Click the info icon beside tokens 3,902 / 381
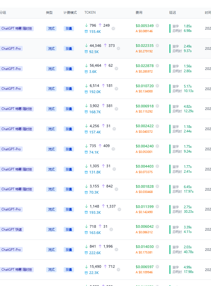This screenshot has width=211, height=286. pos(117,109)
